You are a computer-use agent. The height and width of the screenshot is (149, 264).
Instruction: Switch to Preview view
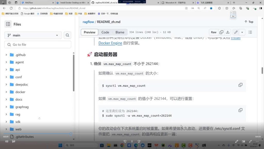point(89,32)
